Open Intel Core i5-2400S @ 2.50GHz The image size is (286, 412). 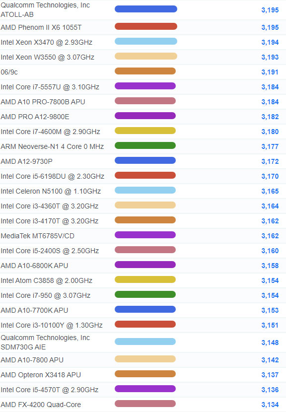pyautogui.click(x=50, y=251)
